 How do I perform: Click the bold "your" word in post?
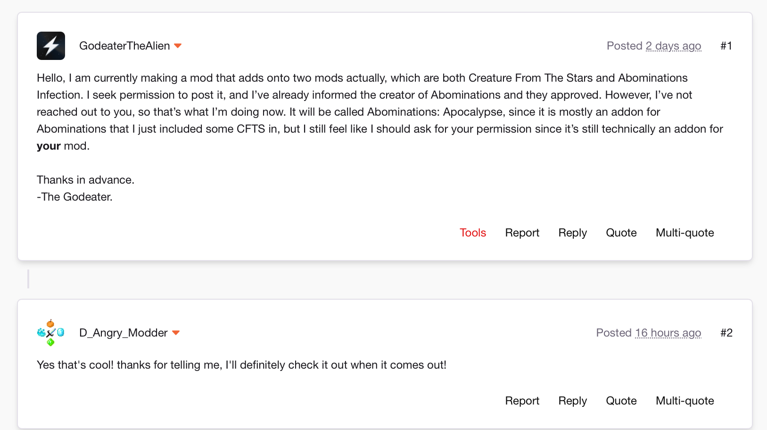tap(49, 146)
